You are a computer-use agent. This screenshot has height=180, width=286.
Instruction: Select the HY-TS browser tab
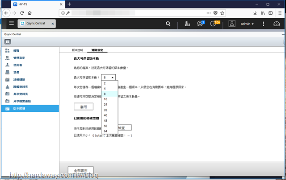pos(38,4)
